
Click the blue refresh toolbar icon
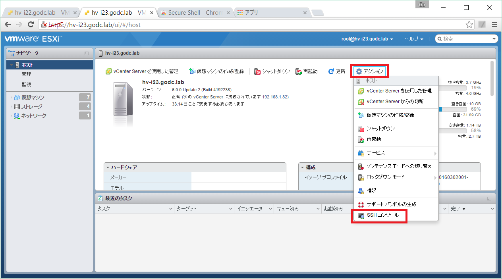tap(331, 71)
